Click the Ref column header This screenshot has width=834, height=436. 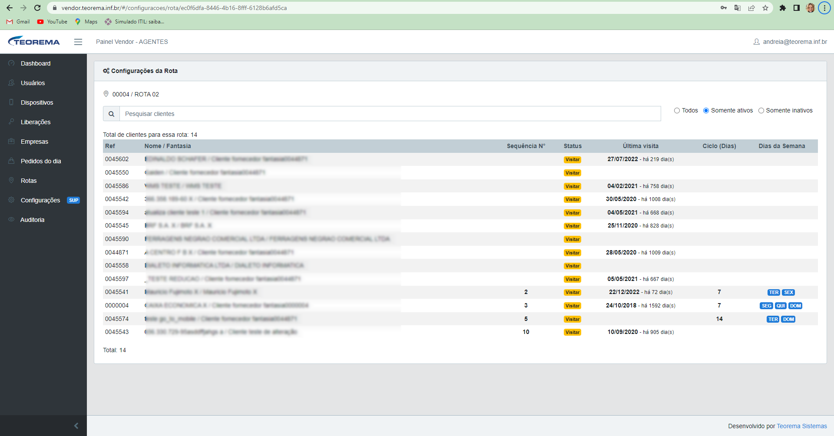pyautogui.click(x=110, y=146)
